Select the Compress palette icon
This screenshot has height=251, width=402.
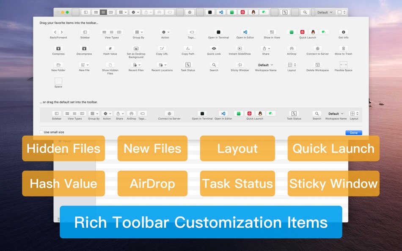pos(58,49)
